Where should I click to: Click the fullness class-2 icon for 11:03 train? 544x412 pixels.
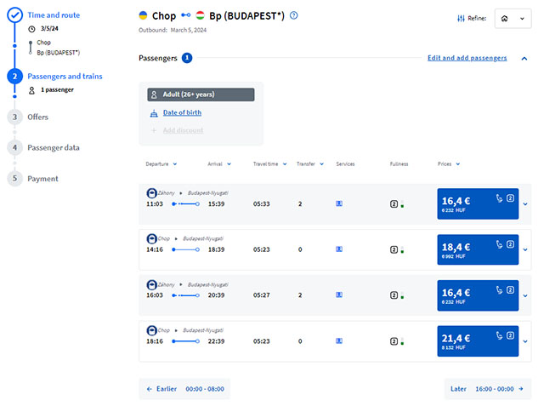[x=394, y=204]
